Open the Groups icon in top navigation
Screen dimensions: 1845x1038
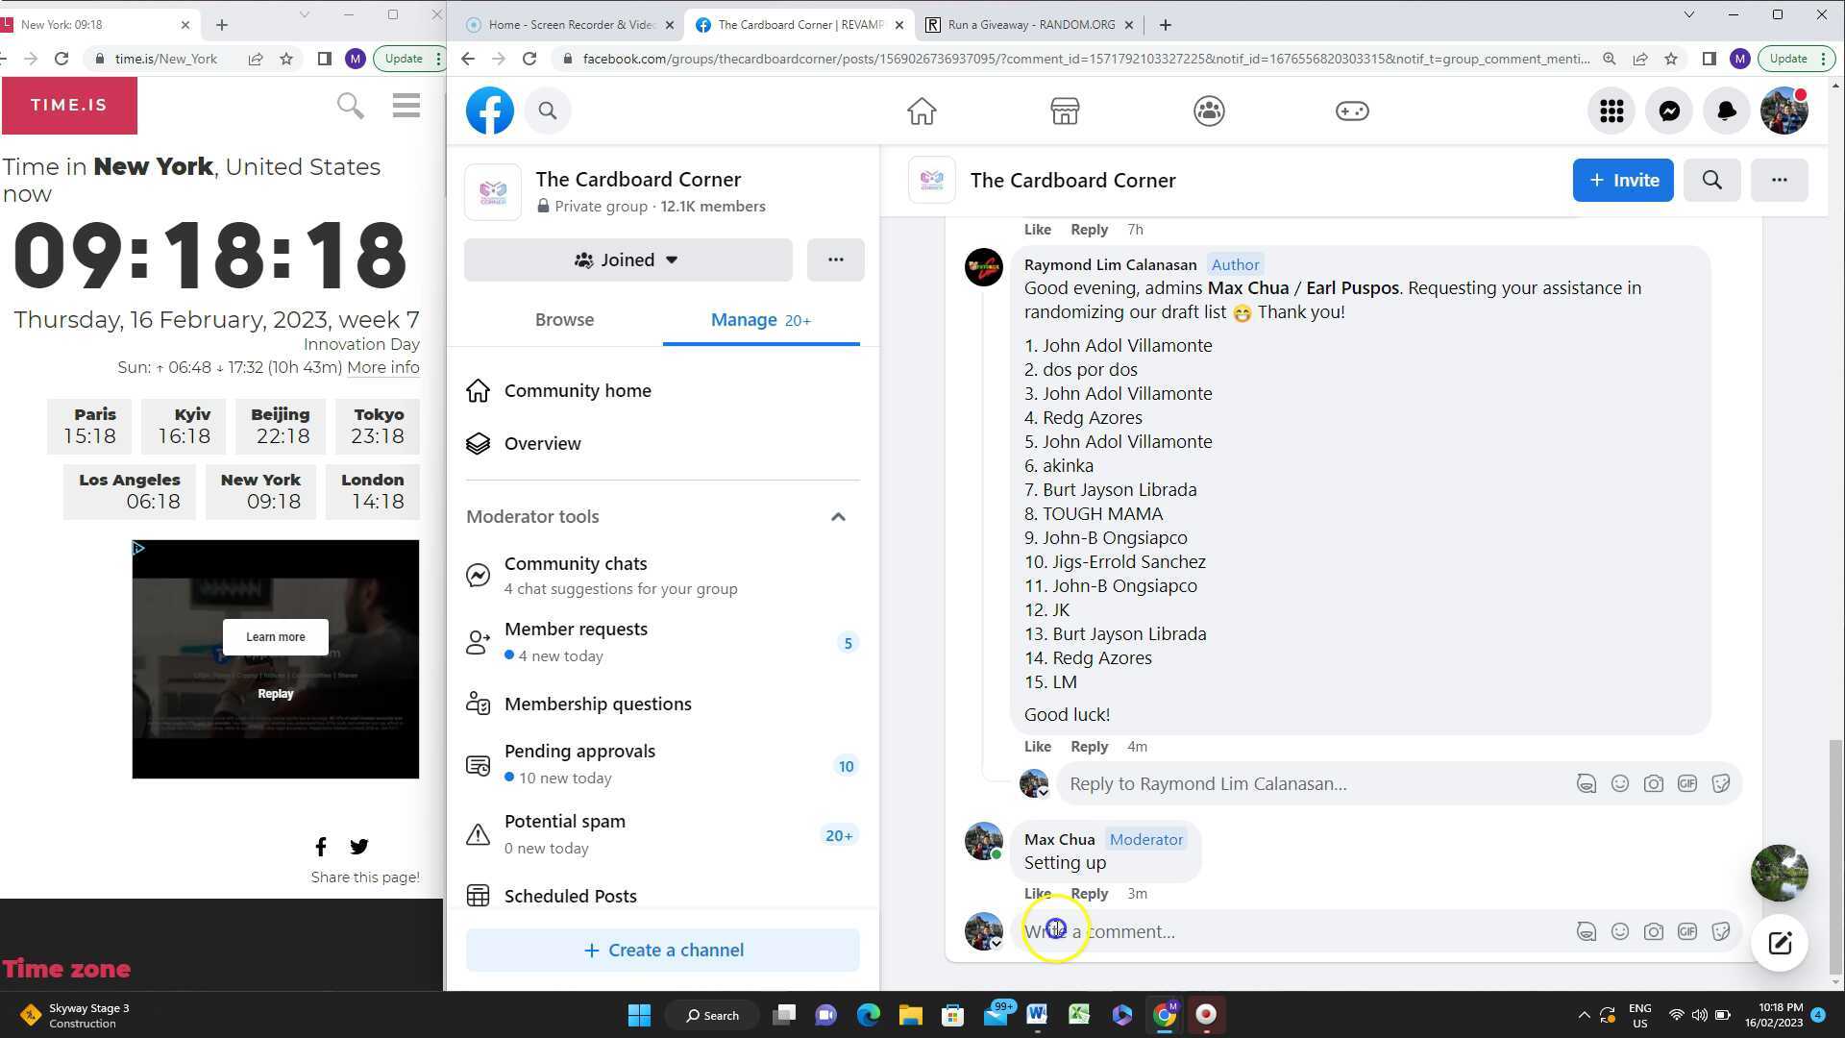[x=1209, y=111]
